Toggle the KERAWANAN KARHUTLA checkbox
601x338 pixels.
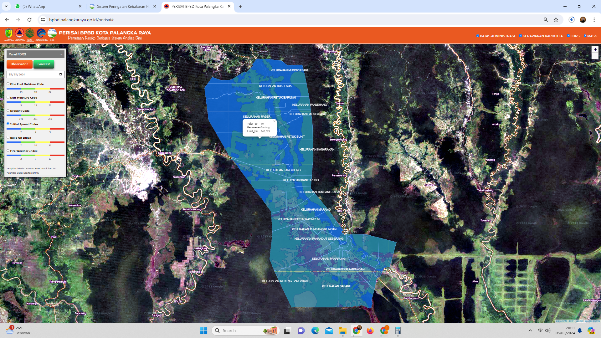tap(520, 36)
